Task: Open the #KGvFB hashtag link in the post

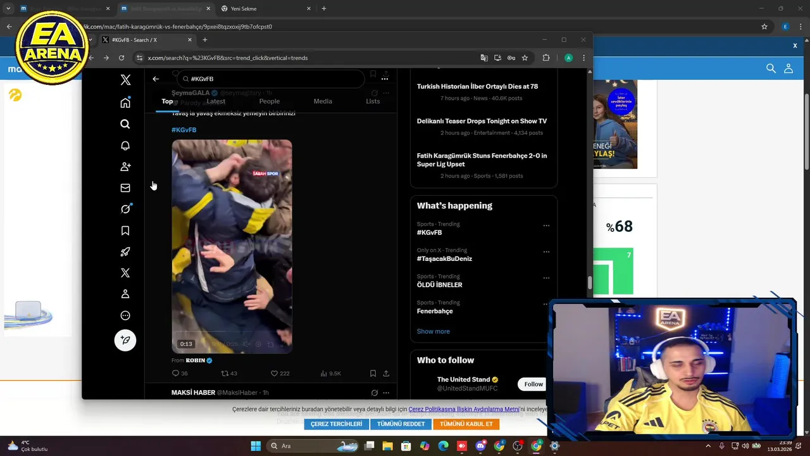Action: (x=184, y=130)
